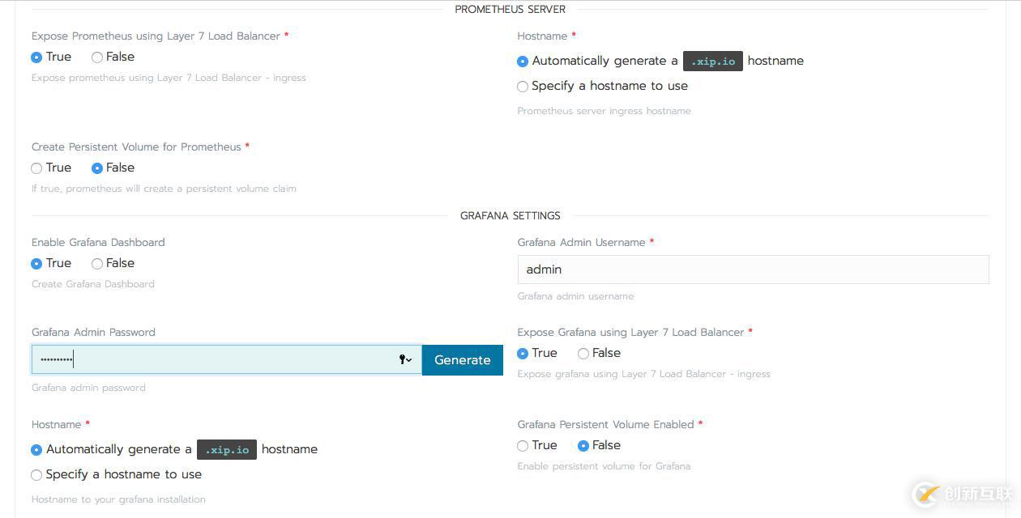The width and height of the screenshot is (1021, 518).
Task: Click the GRAFANA SETTINGS section heading
Action: (510, 216)
